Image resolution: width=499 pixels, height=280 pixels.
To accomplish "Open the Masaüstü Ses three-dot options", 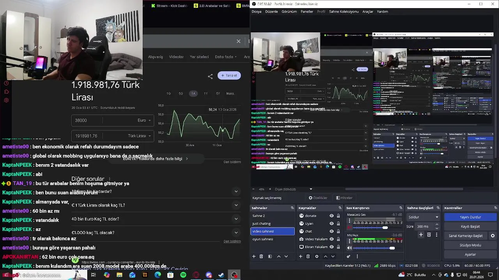I will point(349,221).
